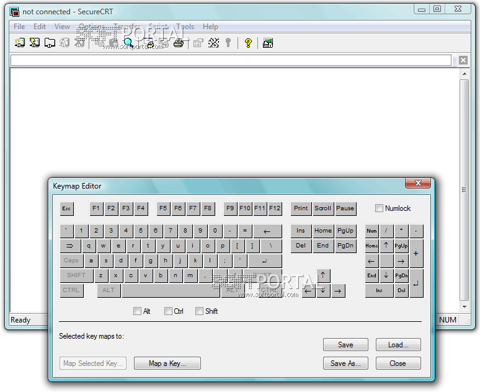Select the letter q key
480x392 pixels.
pos(89,246)
